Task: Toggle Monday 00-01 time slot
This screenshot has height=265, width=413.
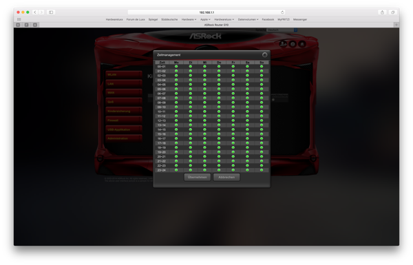Action: (176, 67)
